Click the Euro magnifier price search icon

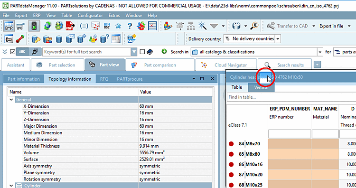point(254,26)
